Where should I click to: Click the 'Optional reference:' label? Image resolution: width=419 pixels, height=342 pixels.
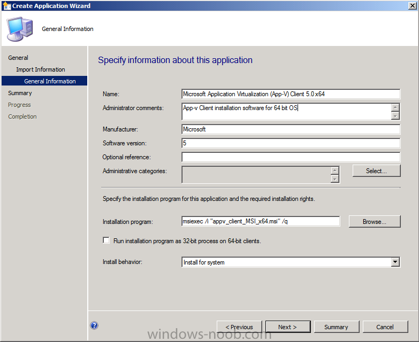pyautogui.click(x=127, y=157)
